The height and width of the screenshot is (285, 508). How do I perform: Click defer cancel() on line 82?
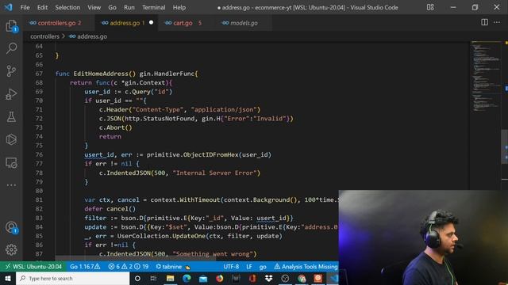[x=110, y=209]
